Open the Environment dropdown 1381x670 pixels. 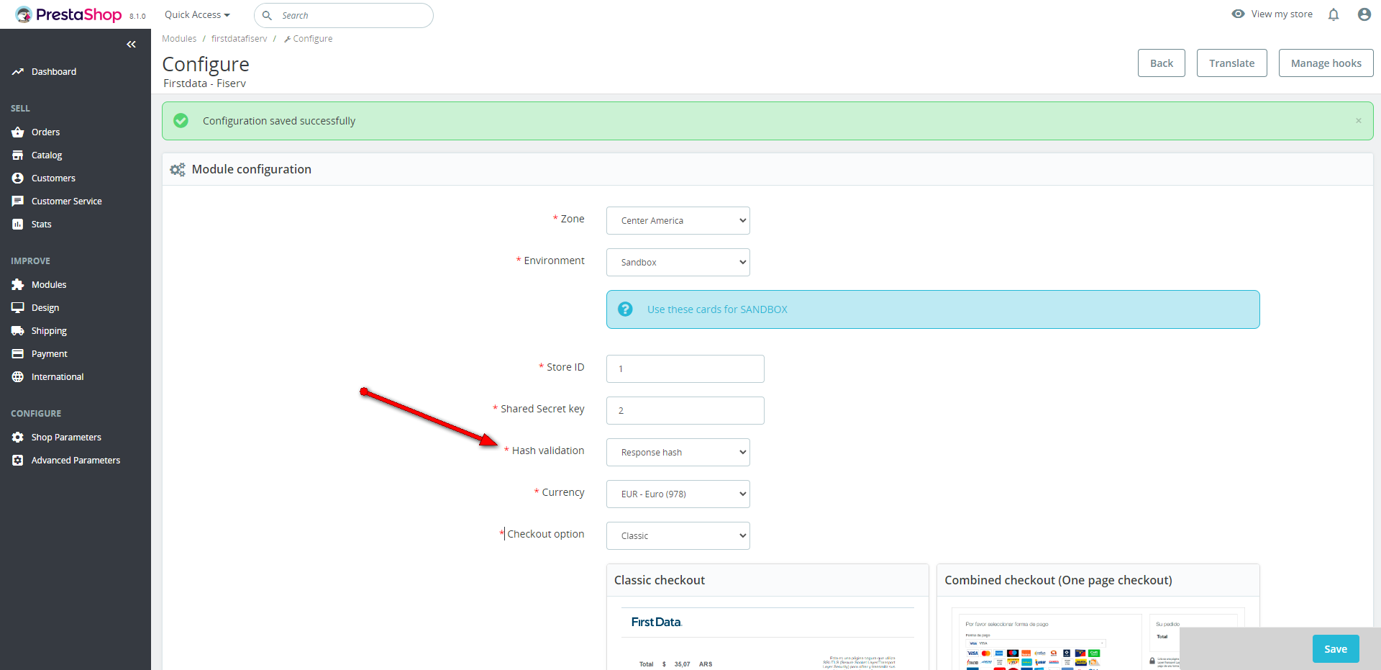[678, 263]
